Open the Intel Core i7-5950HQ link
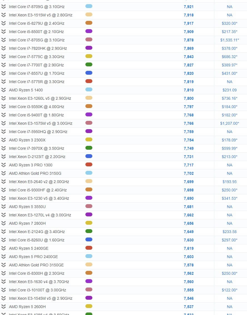247x315 pixels. tap(38, 132)
